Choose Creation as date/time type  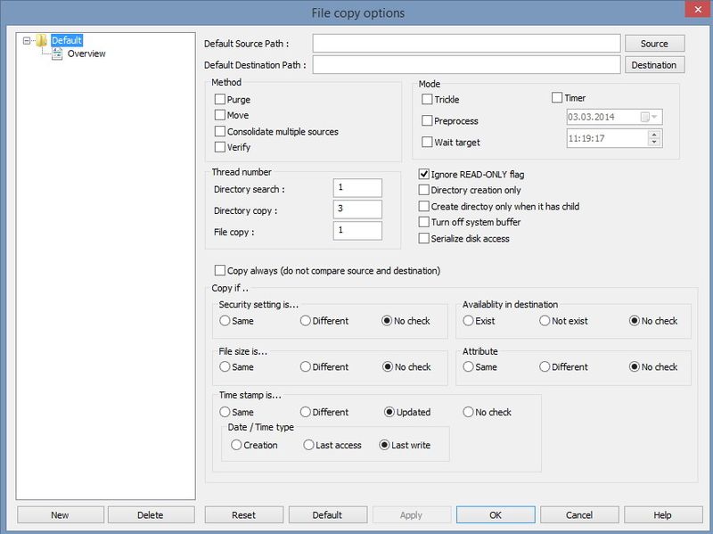[236, 445]
